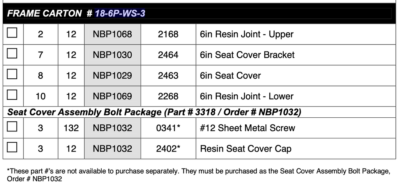Select part number 2168
This screenshot has width=399, height=184.
pyautogui.click(x=168, y=34)
